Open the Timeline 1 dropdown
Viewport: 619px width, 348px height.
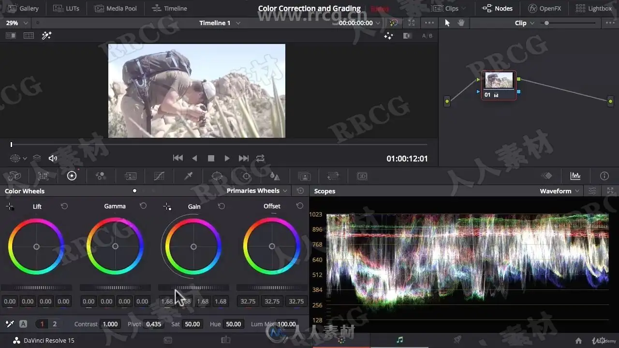(x=220, y=23)
